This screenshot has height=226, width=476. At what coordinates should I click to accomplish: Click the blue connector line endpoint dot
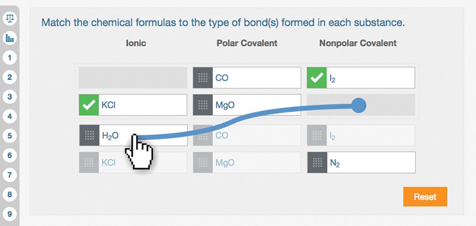359,106
